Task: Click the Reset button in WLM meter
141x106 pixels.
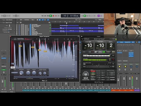Action: click(x=113, y=52)
